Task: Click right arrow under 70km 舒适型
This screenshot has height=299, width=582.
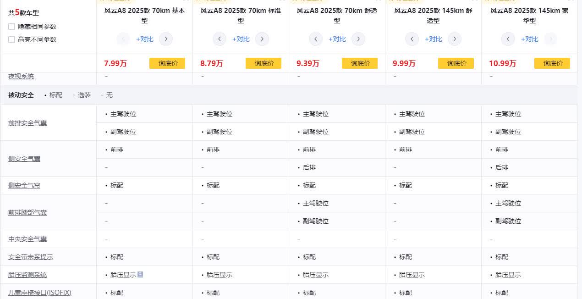Action: pos(358,39)
